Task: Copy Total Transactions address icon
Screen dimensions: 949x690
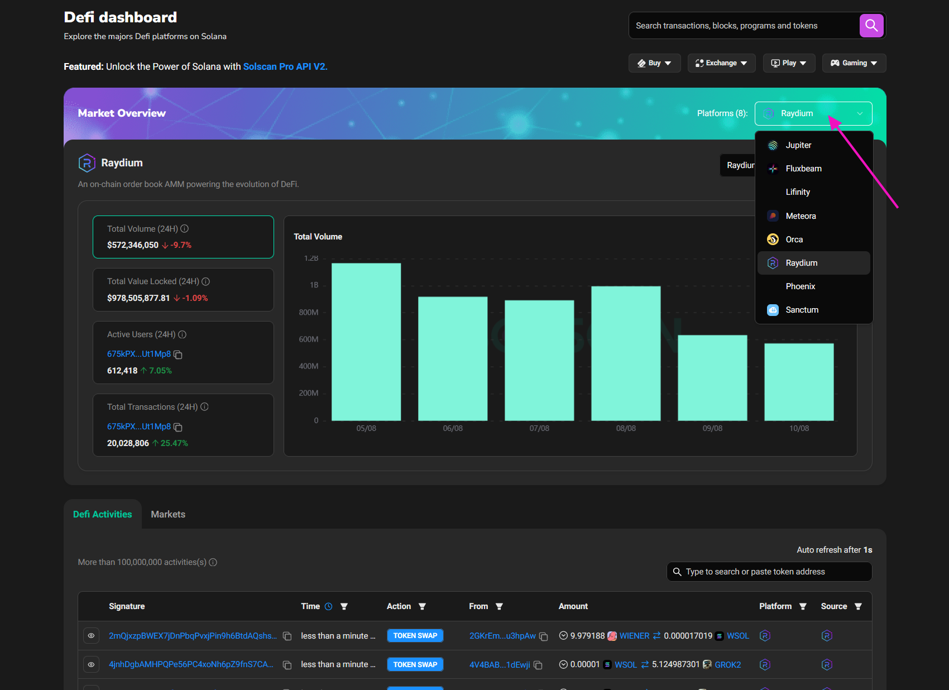Action: [x=178, y=427]
